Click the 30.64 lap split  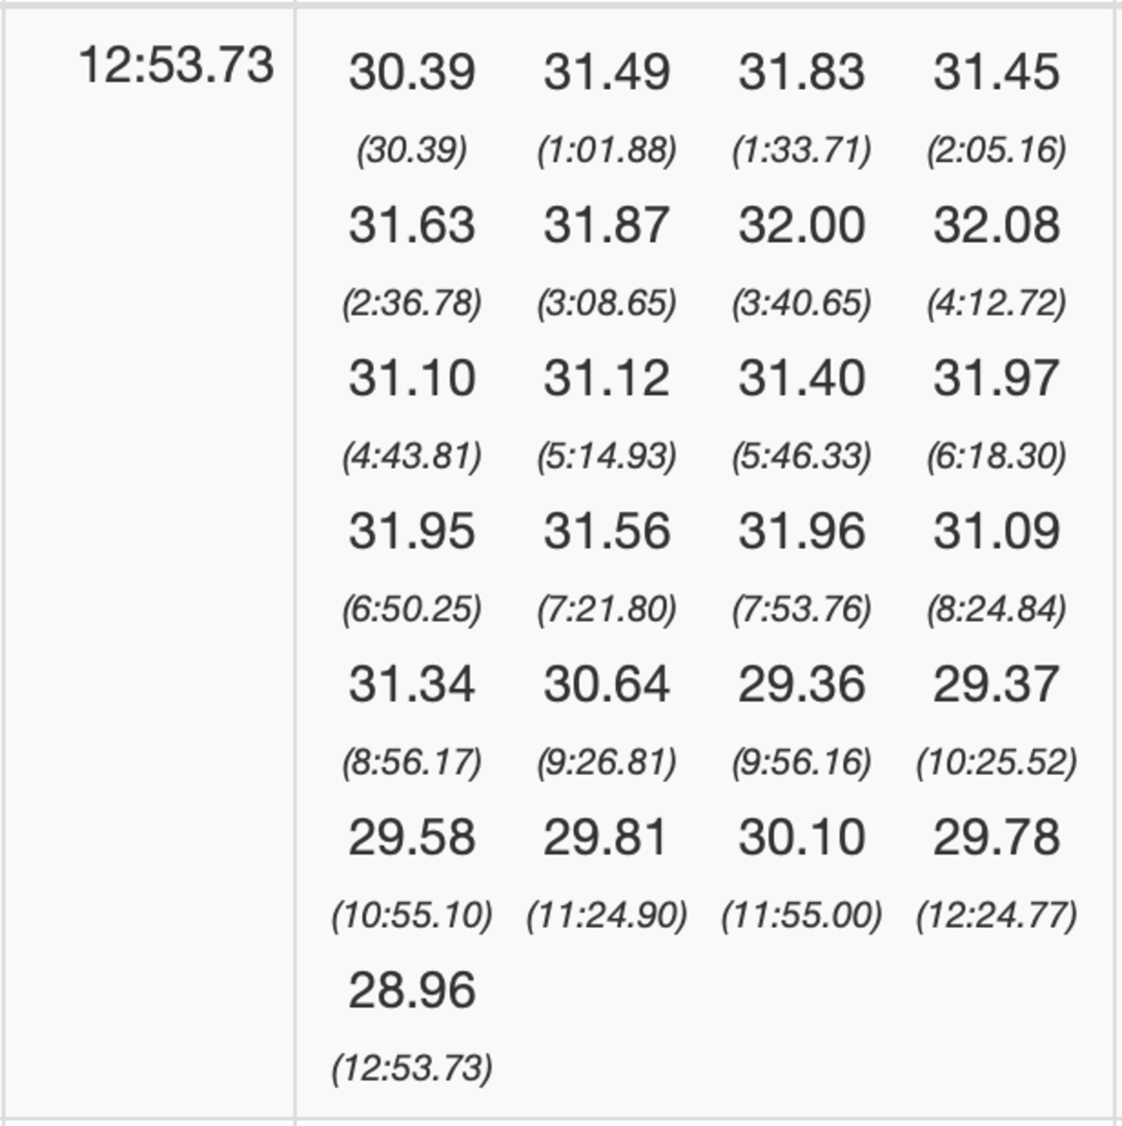607,684
